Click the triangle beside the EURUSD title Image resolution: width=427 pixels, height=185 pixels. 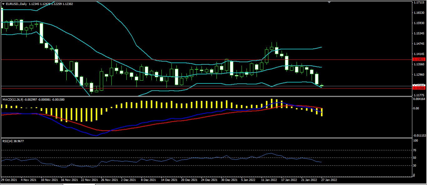[x=3, y=4]
